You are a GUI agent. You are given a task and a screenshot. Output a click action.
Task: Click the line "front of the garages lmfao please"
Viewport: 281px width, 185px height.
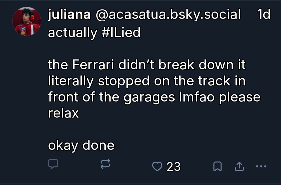(x=154, y=97)
